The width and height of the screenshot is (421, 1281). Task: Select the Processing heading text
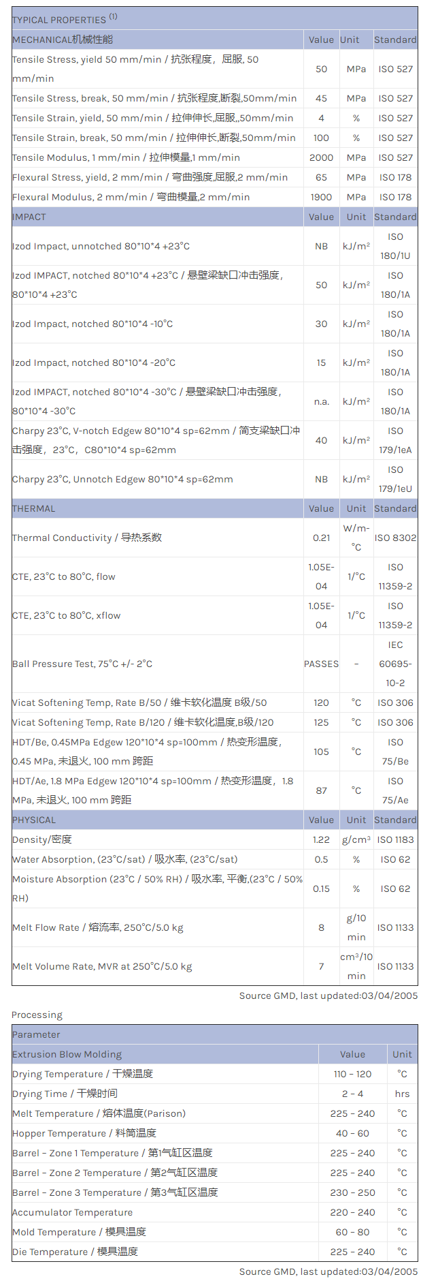(37, 1015)
